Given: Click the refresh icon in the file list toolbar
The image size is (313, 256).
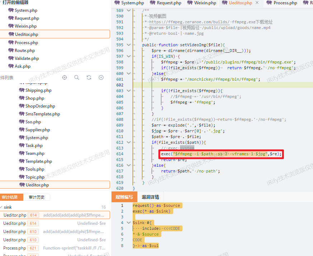Looking at the screenshot, I should 89,77.
